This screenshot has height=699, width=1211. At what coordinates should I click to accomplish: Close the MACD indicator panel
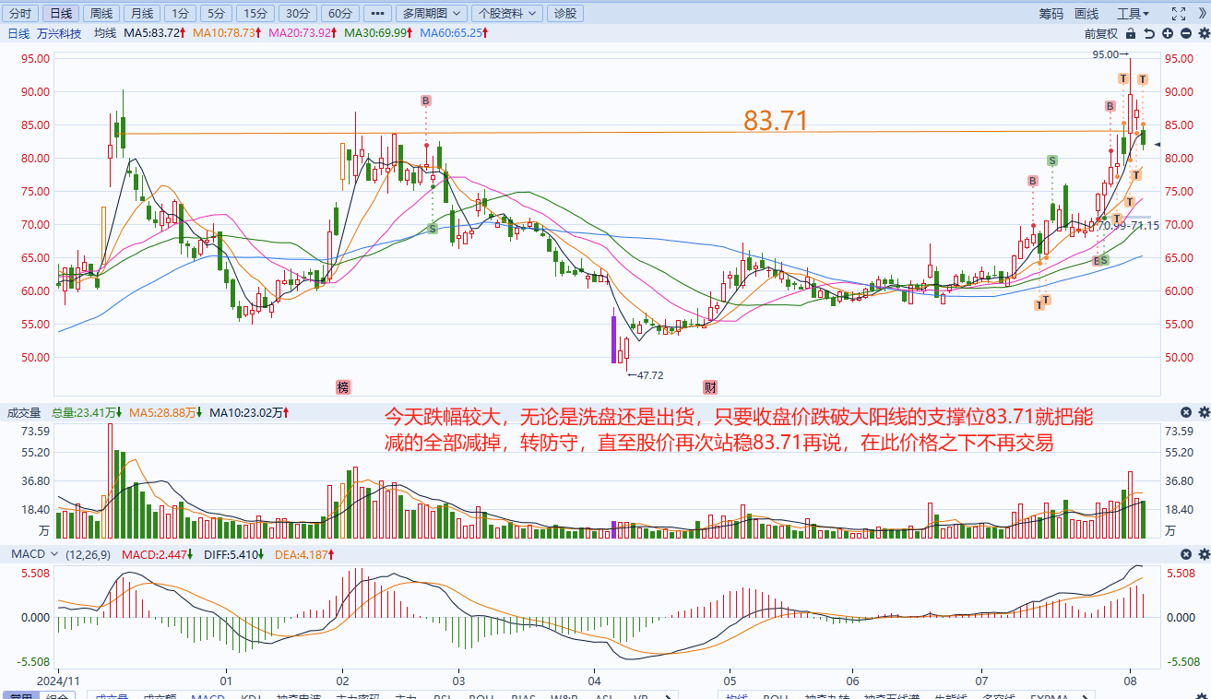point(1186,553)
